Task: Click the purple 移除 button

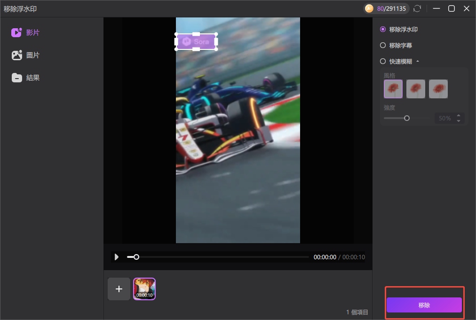Action: tap(424, 305)
